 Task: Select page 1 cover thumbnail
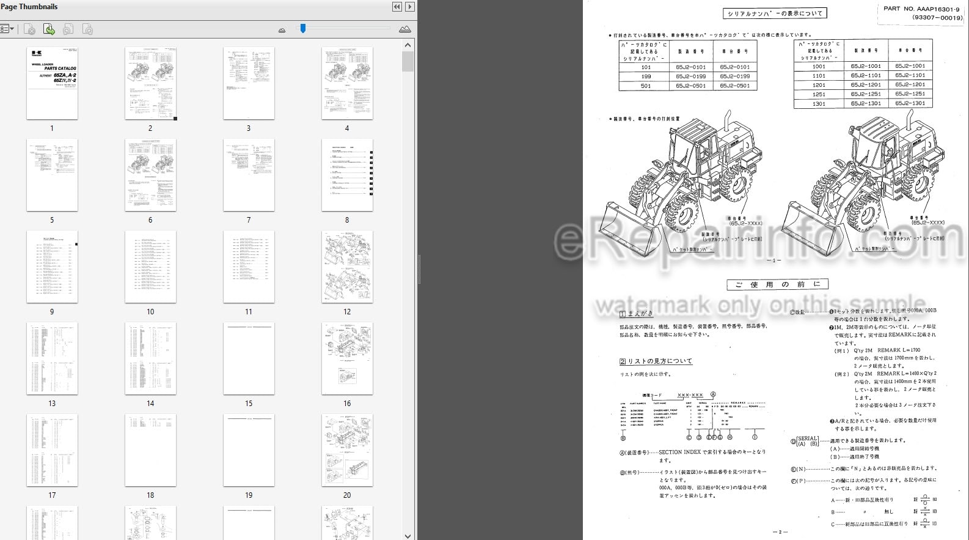tap(52, 83)
